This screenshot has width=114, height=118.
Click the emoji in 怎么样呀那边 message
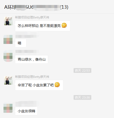click(x=64, y=25)
